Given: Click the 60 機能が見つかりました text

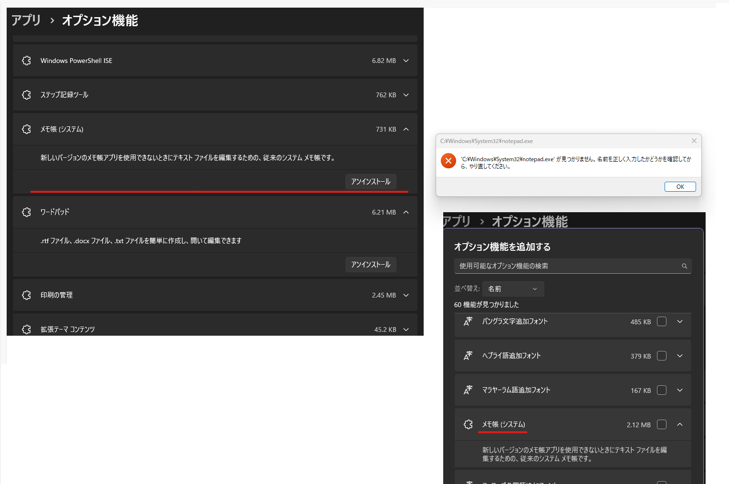Looking at the screenshot, I should (487, 305).
